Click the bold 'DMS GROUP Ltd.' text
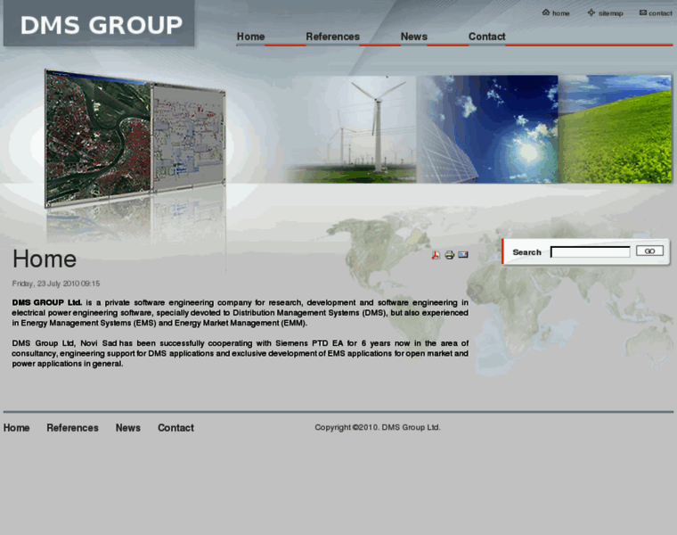The width and height of the screenshot is (677, 535). click(46, 302)
